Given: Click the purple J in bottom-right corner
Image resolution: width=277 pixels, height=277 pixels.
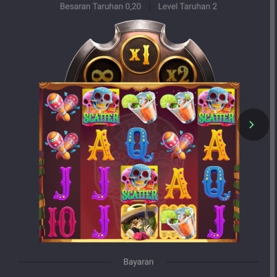Looking at the screenshot, I should click(216, 222).
